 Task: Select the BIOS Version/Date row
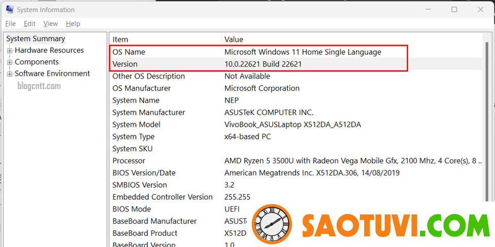point(144,173)
